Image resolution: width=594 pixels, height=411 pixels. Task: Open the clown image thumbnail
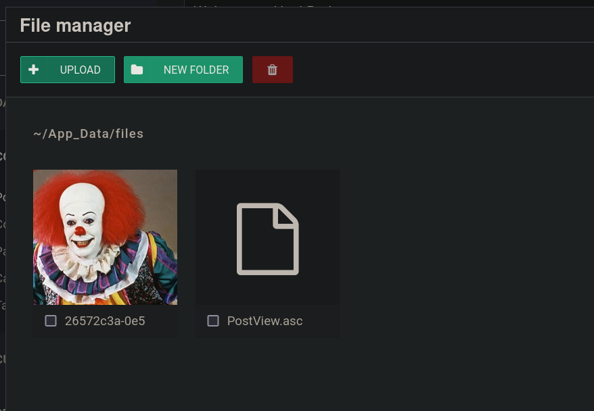(106, 237)
